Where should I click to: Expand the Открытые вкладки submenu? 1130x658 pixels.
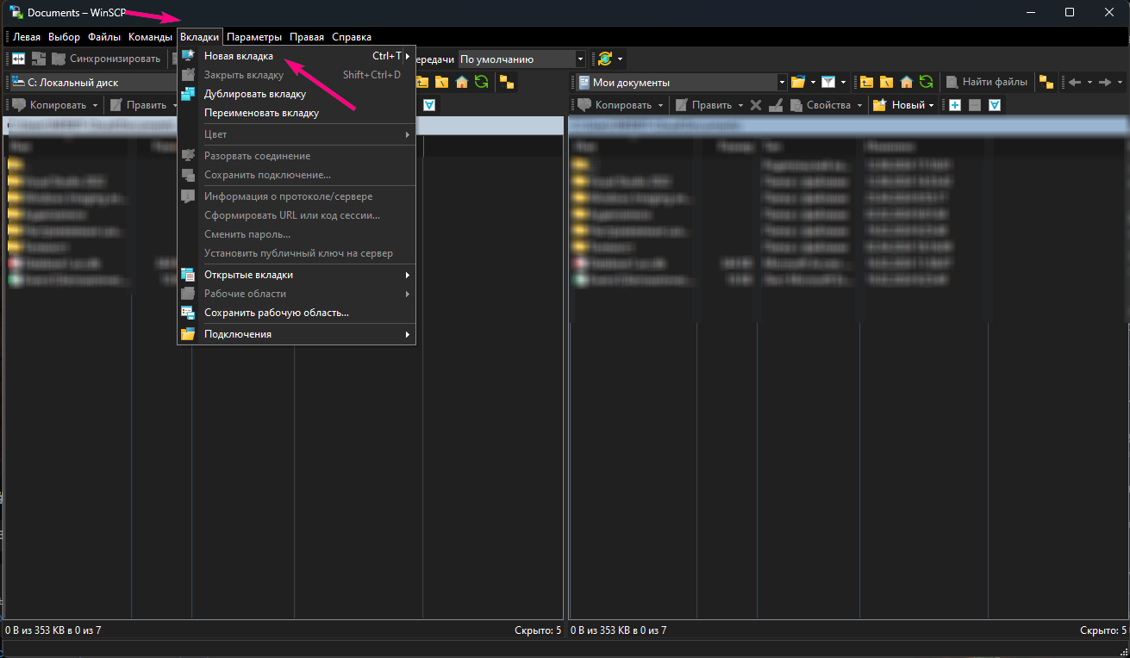297,275
